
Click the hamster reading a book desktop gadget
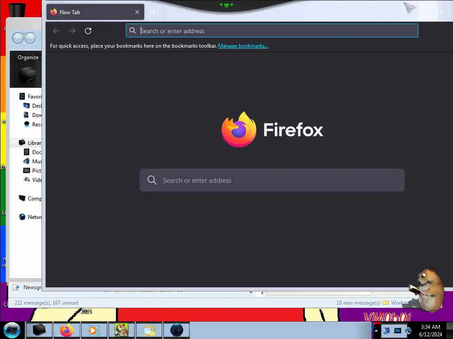(427, 290)
